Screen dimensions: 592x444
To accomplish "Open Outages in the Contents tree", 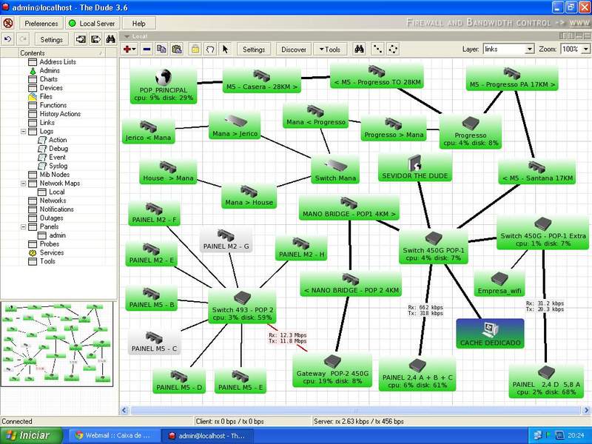I will (x=51, y=218).
